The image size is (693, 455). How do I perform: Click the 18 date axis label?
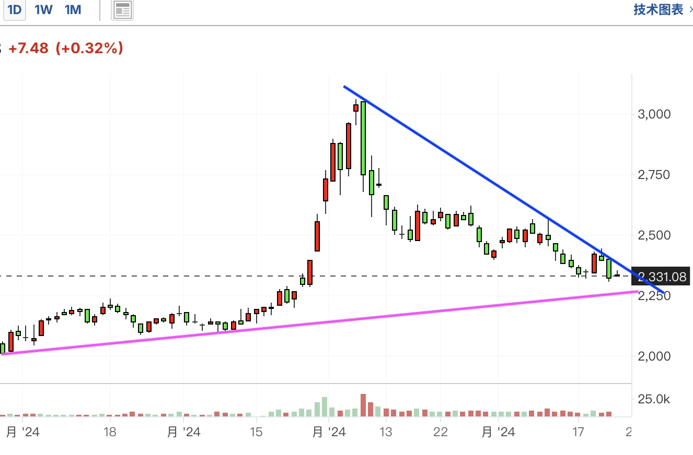109,432
